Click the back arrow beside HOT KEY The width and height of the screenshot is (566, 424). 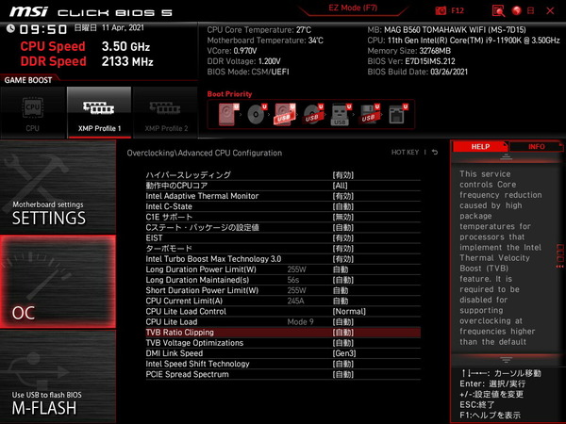pyautogui.click(x=434, y=152)
